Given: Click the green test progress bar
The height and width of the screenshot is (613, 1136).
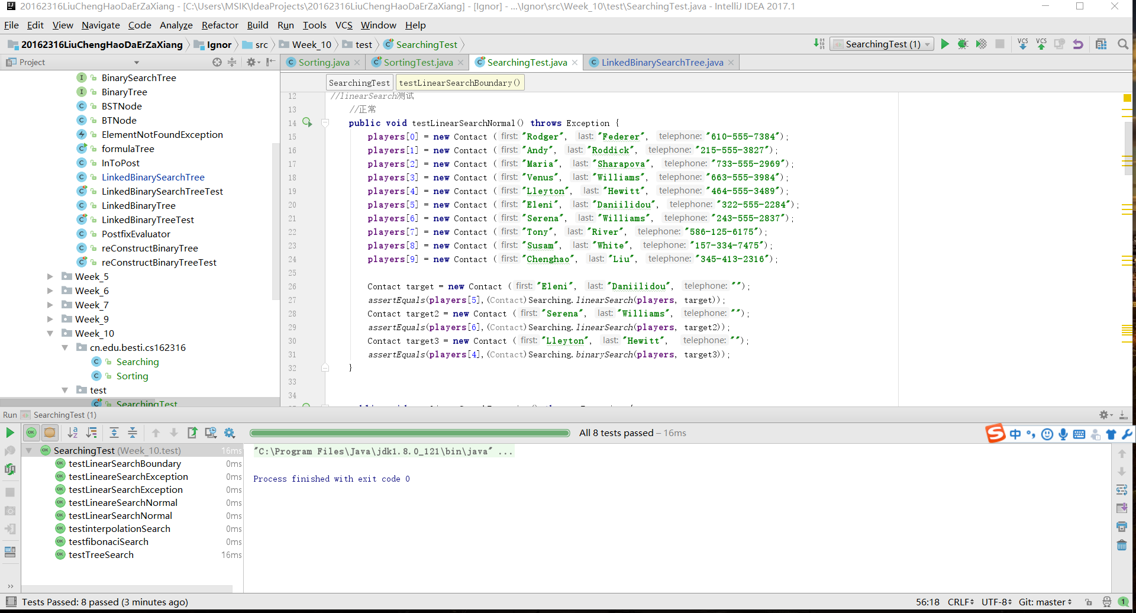Looking at the screenshot, I should click(x=409, y=433).
